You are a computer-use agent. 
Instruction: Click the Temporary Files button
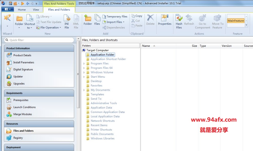[115, 16]
